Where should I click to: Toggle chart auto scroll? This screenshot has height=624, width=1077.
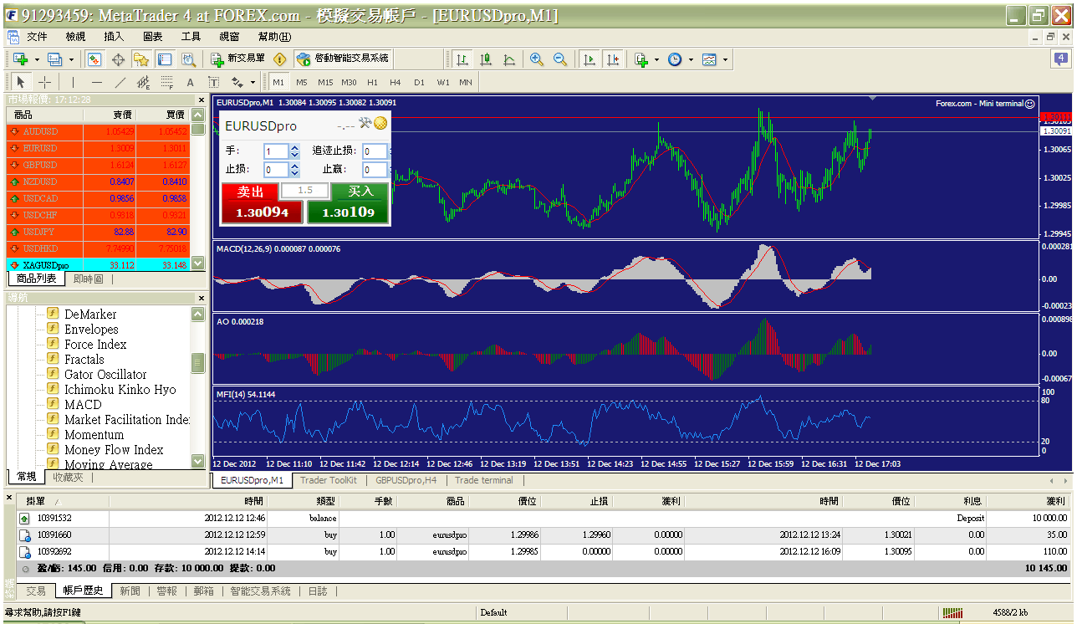[590, 59]
